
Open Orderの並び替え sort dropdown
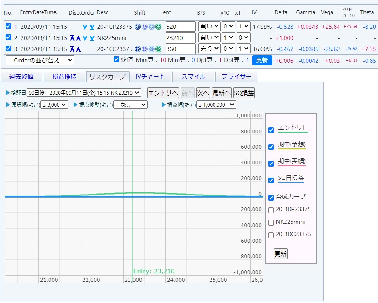[x=40, y=60]
